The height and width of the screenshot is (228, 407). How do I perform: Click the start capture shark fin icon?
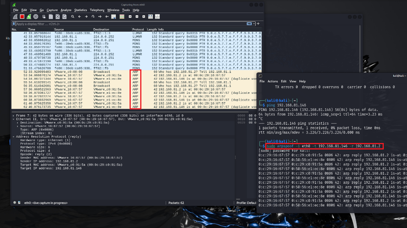point(15,17)
